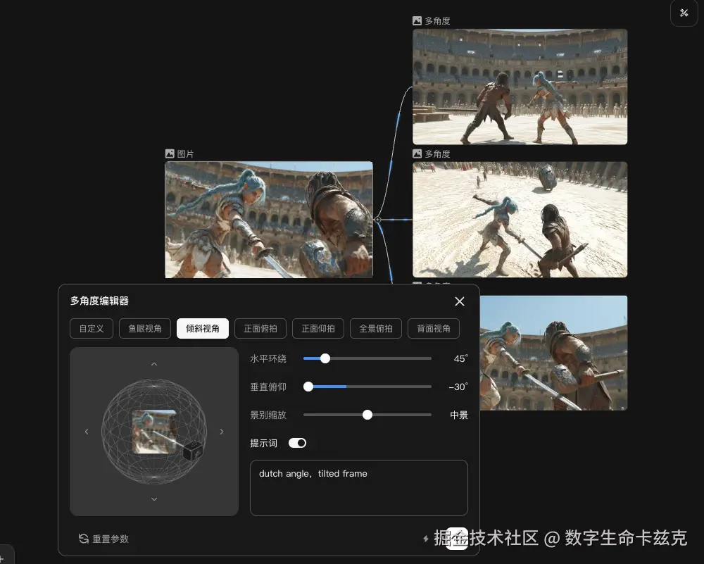This screenshot has width=704, height=564.
Task: Click the output connector on 图片 node
Action: coord(377,220)
